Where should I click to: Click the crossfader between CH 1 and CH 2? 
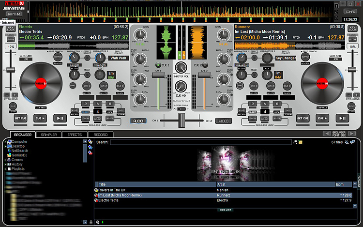pyautogui.click(x=181, y=121)
